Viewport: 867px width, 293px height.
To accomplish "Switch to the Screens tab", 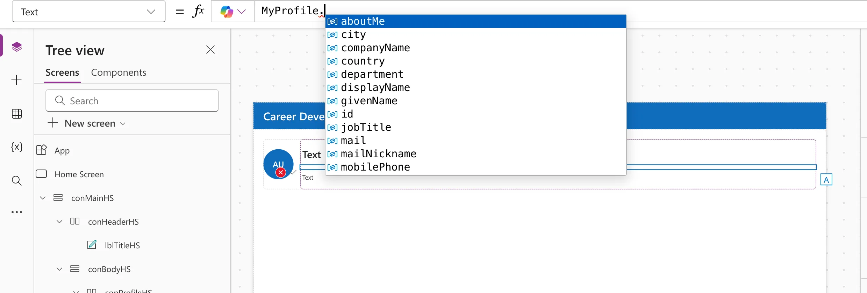I will coord(62,73).
